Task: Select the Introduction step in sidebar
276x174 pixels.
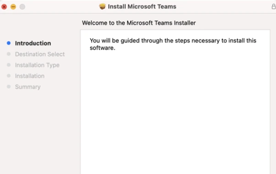Action: click(33, 43)
